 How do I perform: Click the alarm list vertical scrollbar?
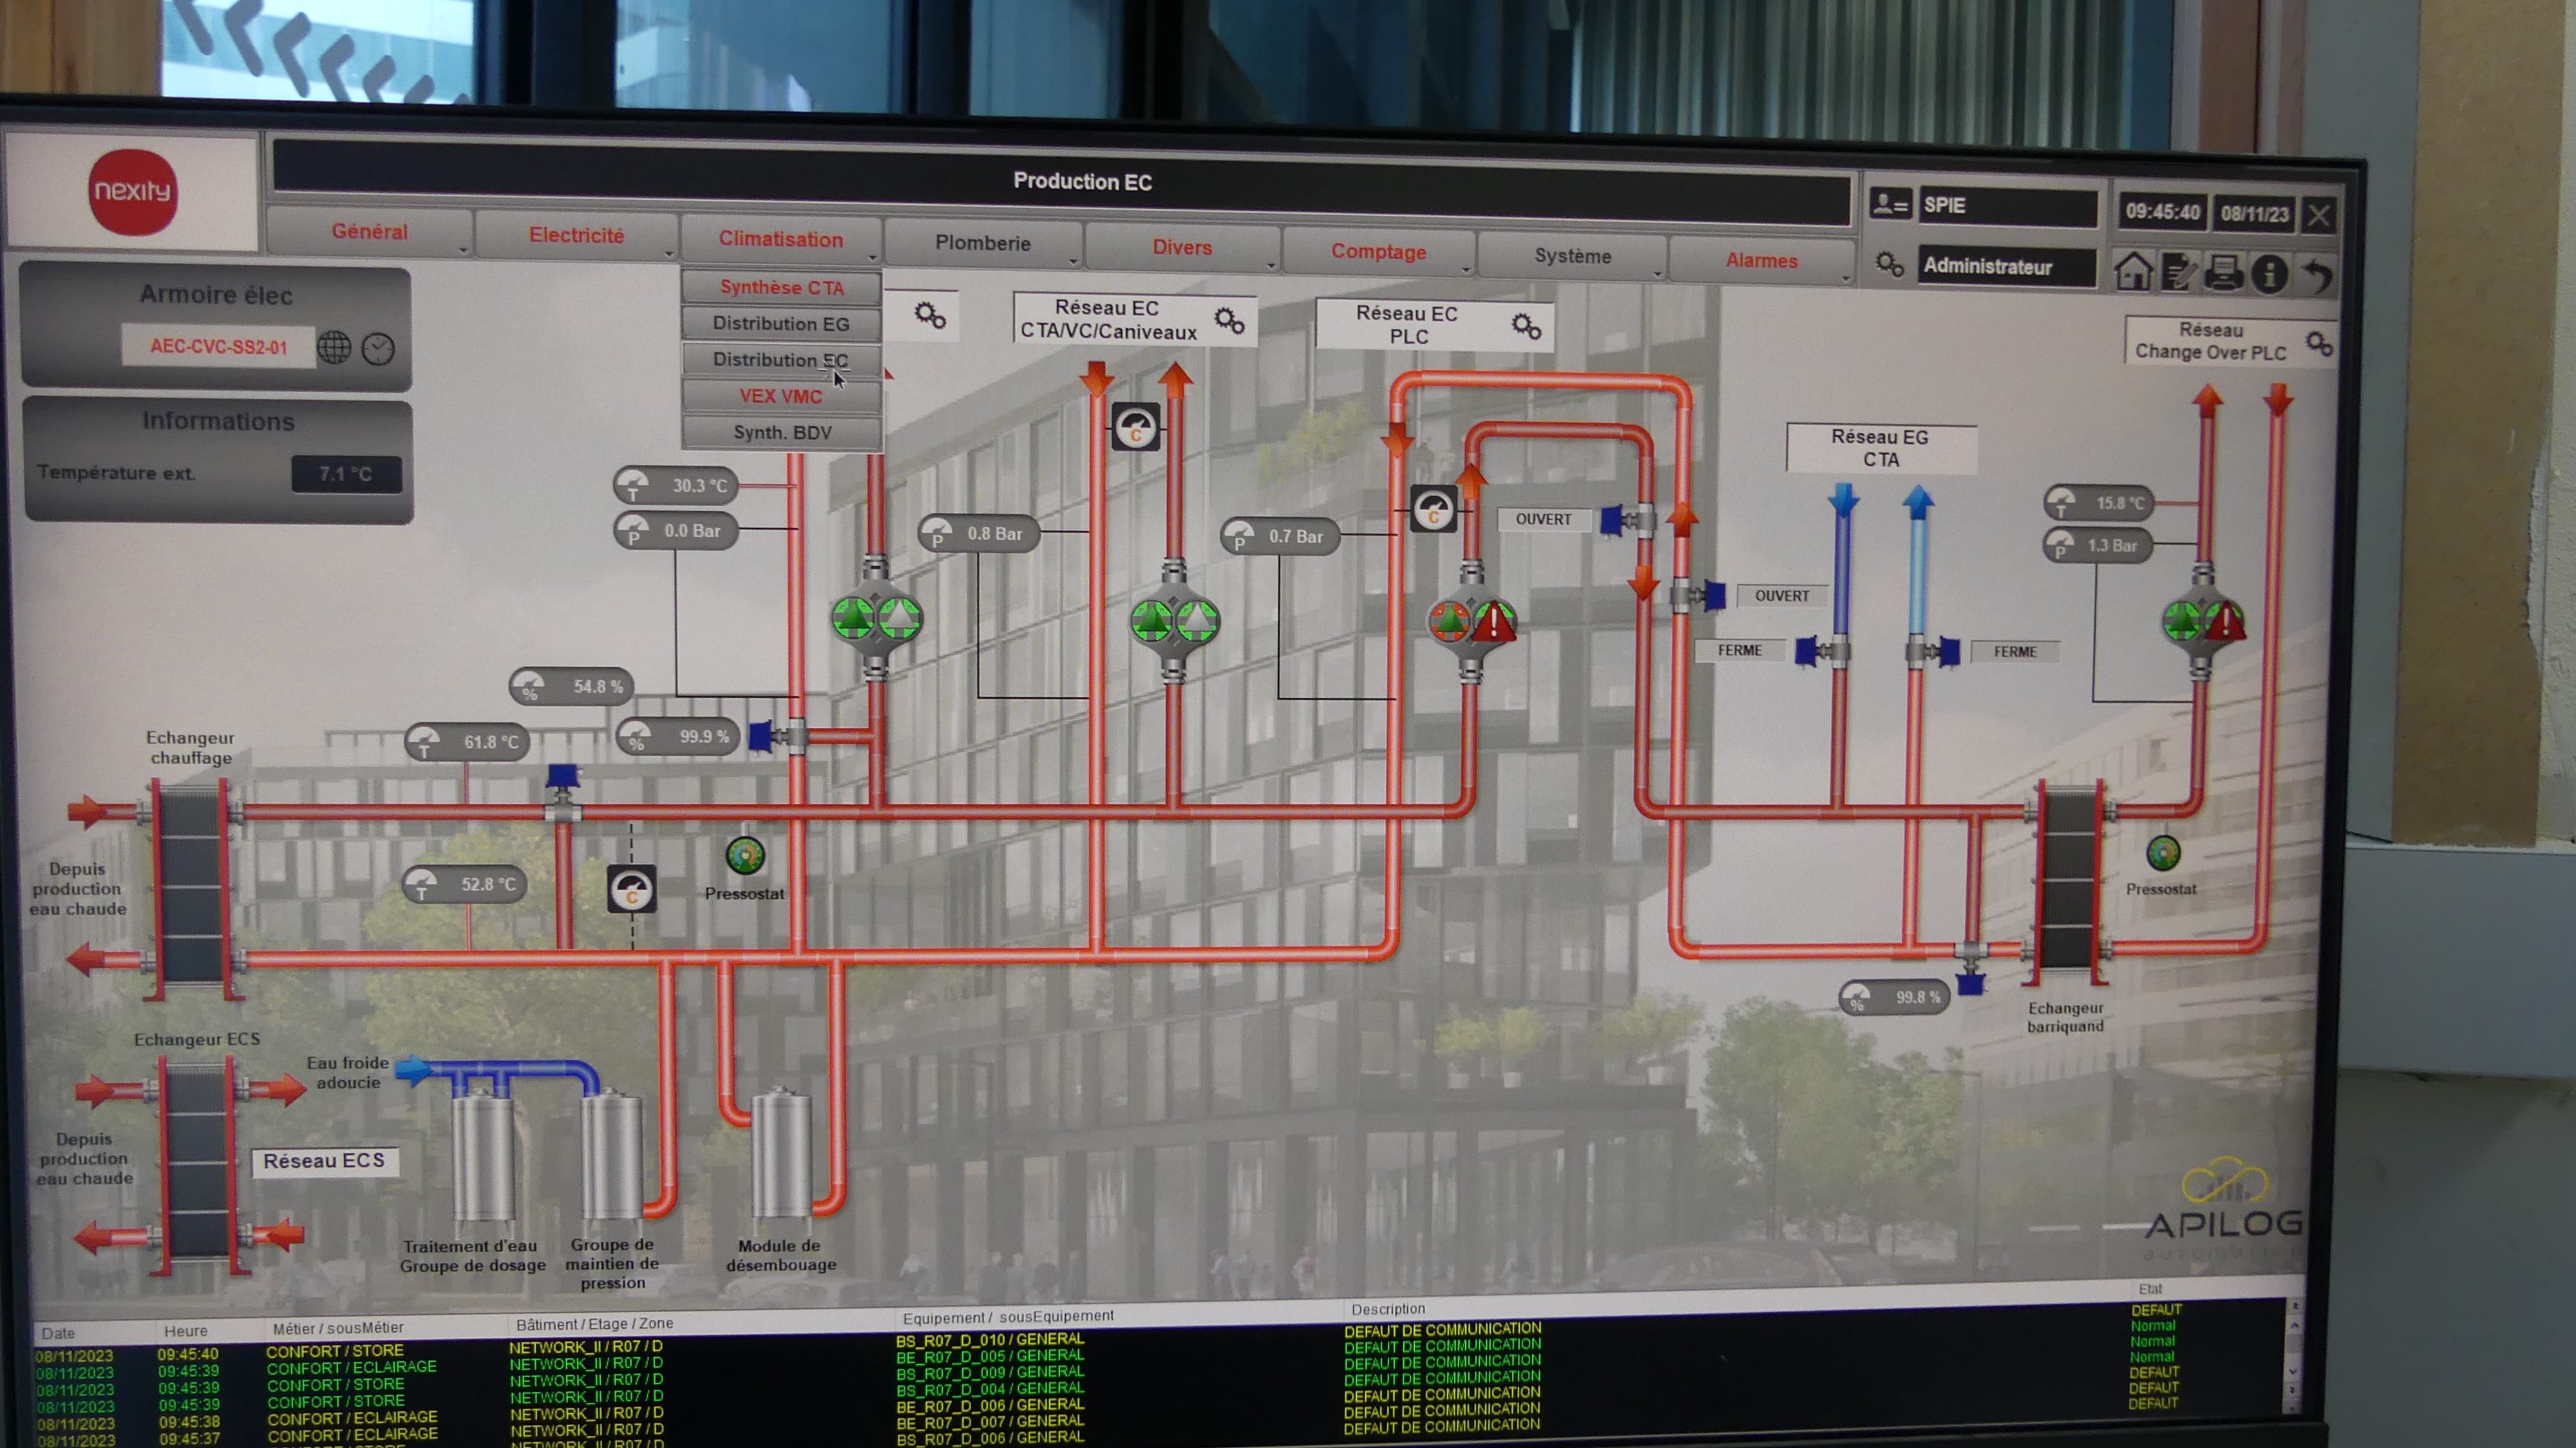pos(2294,1356)
